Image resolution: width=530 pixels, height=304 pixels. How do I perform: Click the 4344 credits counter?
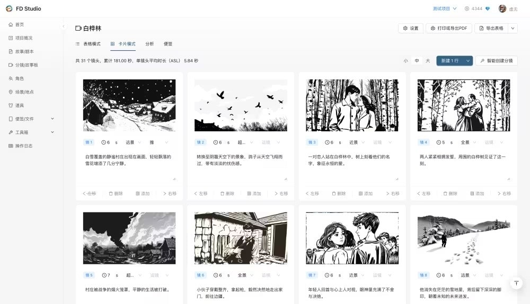(473, 9)
